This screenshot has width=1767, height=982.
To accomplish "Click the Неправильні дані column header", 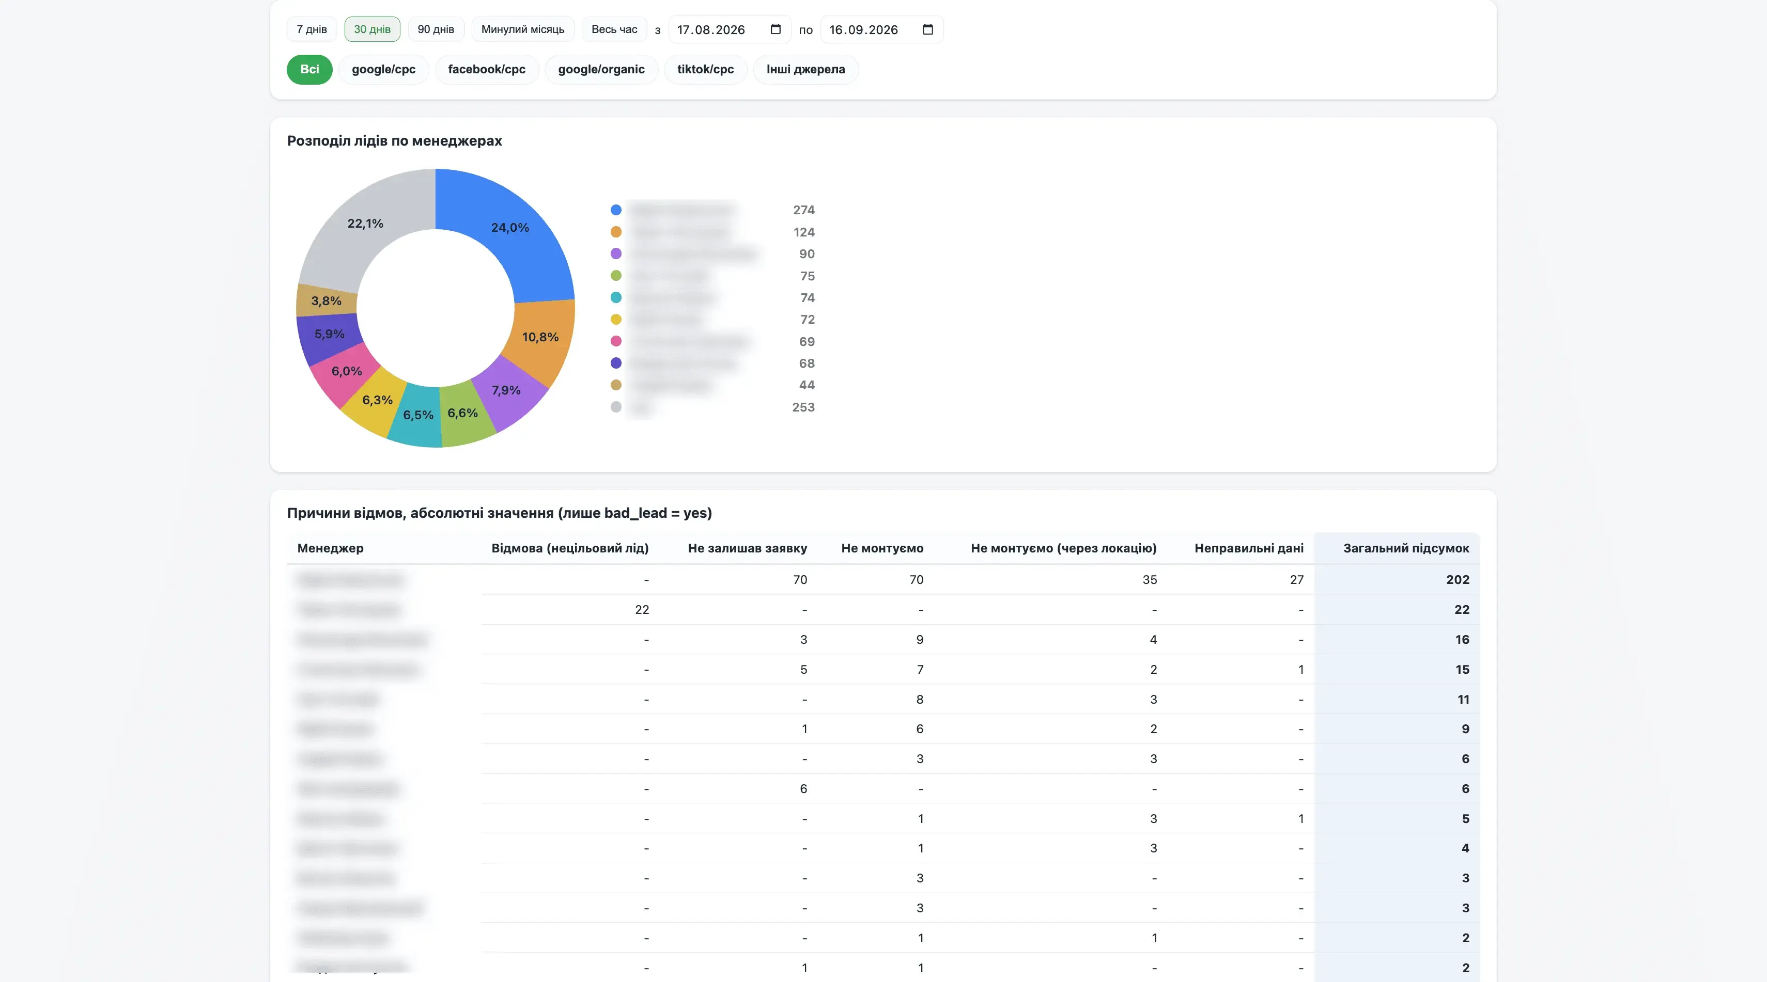I will [1248, 548].
